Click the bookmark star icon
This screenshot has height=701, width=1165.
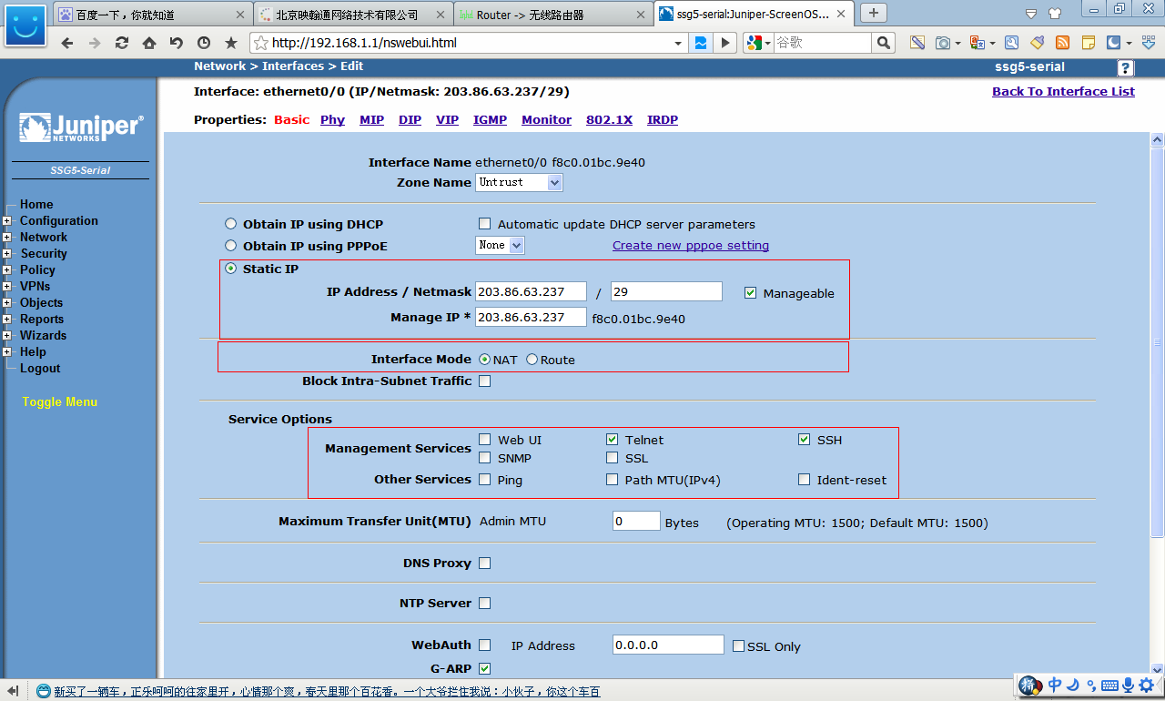tap(231, 43)
